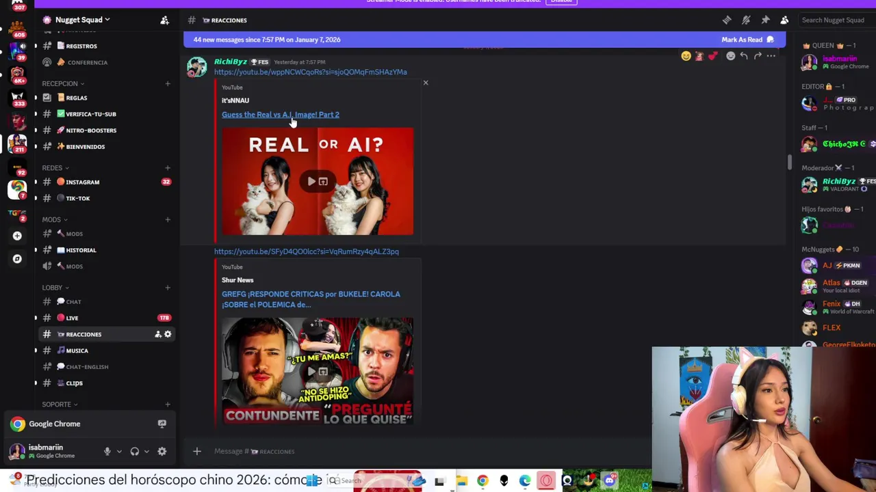Open Discord icon in Windows taskbar

pyautogui.click(x=609, y=481)
